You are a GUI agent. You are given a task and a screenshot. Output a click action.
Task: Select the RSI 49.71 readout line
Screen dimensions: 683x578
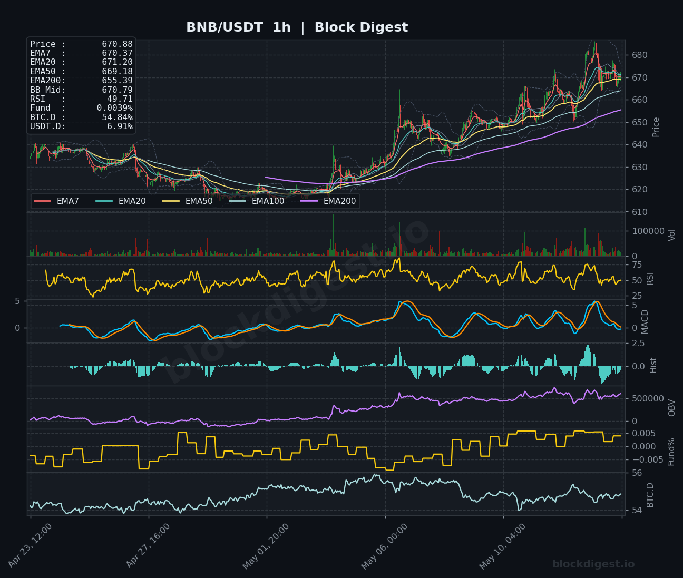click(81, 99)
